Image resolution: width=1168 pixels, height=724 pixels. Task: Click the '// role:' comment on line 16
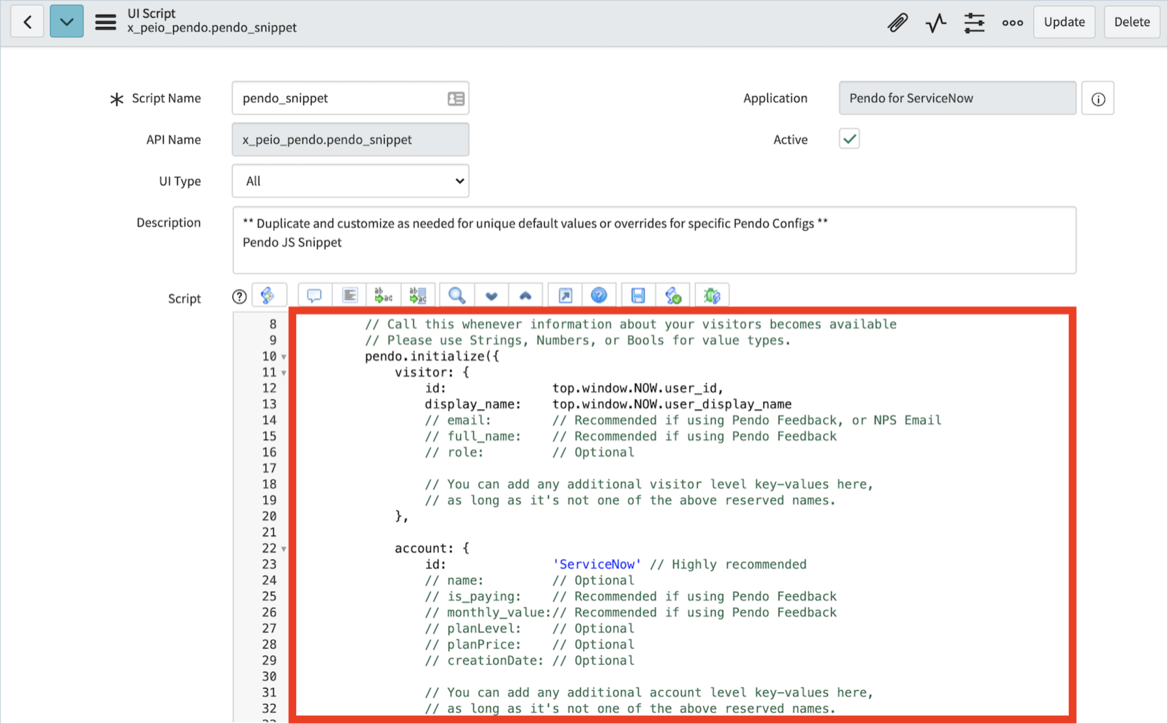point(454,452)
